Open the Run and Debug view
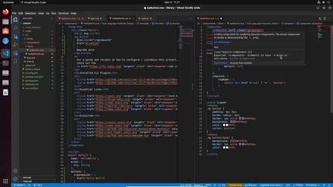The width and height of the screenshot is (333, 187). coord(15,45)
